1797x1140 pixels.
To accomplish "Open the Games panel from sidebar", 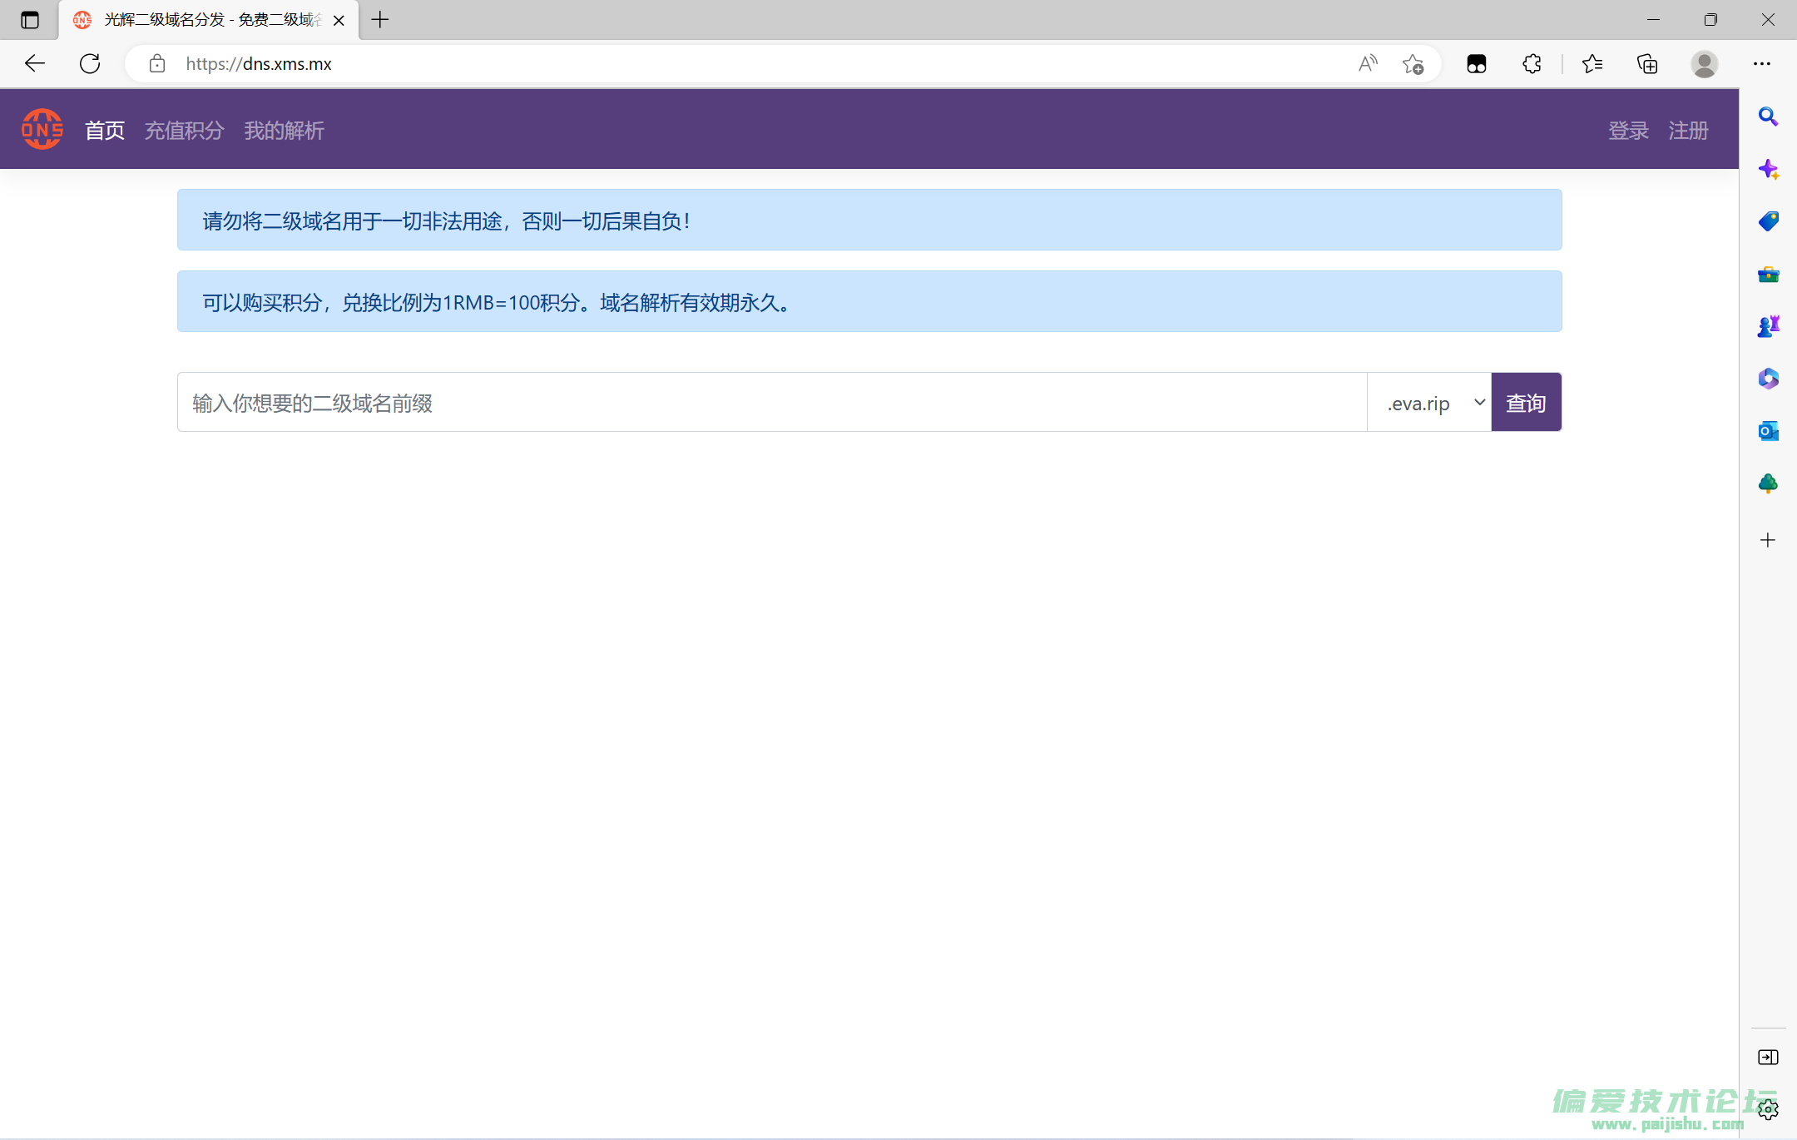I will click(x=1769, y=326).
